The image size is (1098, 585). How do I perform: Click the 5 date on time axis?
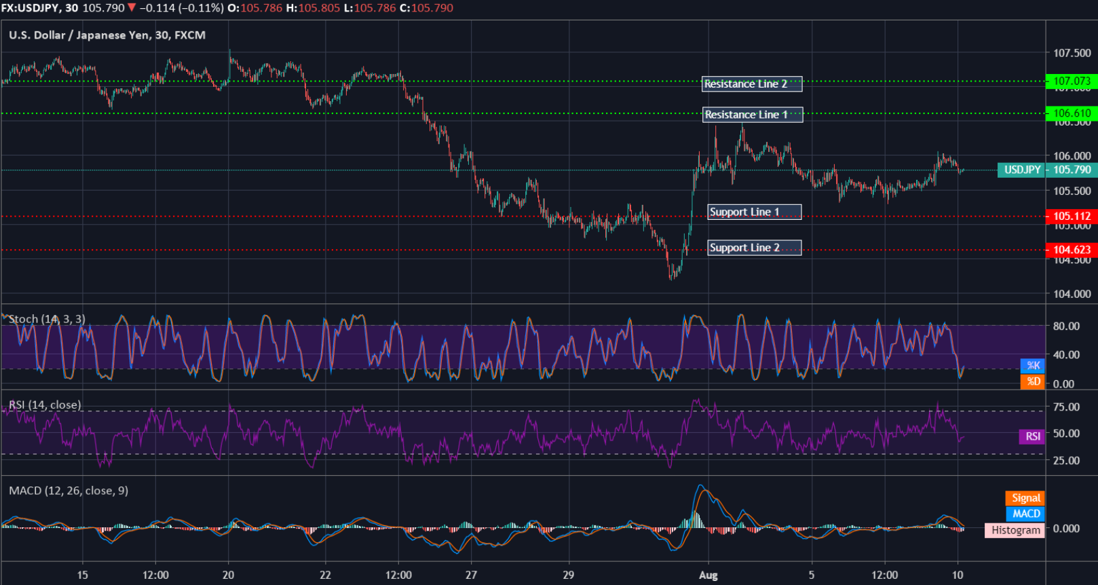point(812,575)
